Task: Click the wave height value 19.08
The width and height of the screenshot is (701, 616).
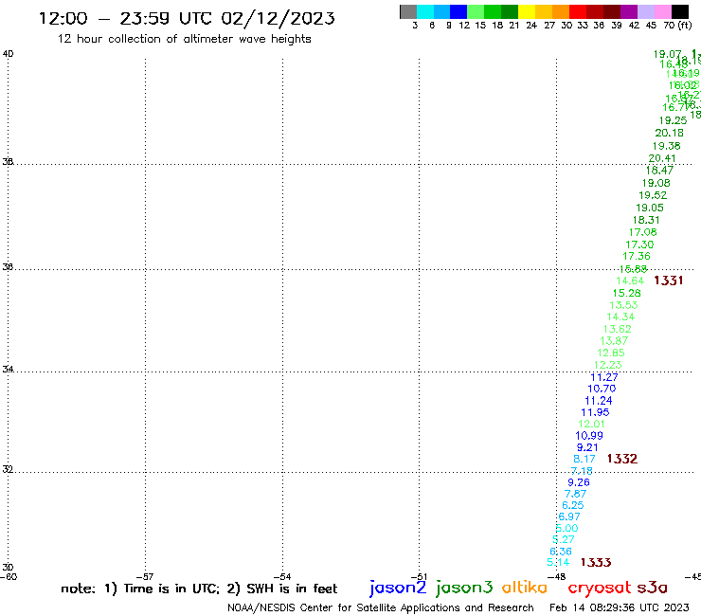Action: pos(656,183)
